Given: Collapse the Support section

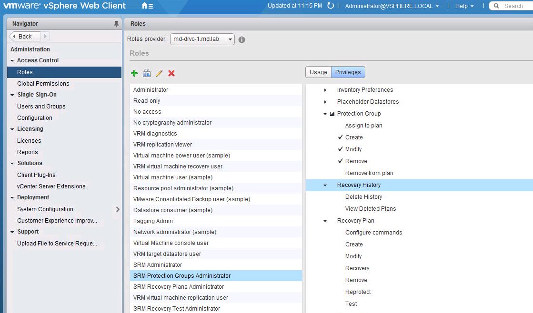Looking at the screenshot, I should point(12,232).
